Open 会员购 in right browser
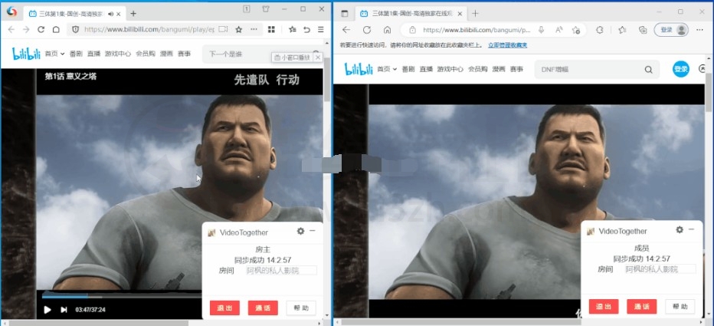Screen dimensions: 714x326 478,69
